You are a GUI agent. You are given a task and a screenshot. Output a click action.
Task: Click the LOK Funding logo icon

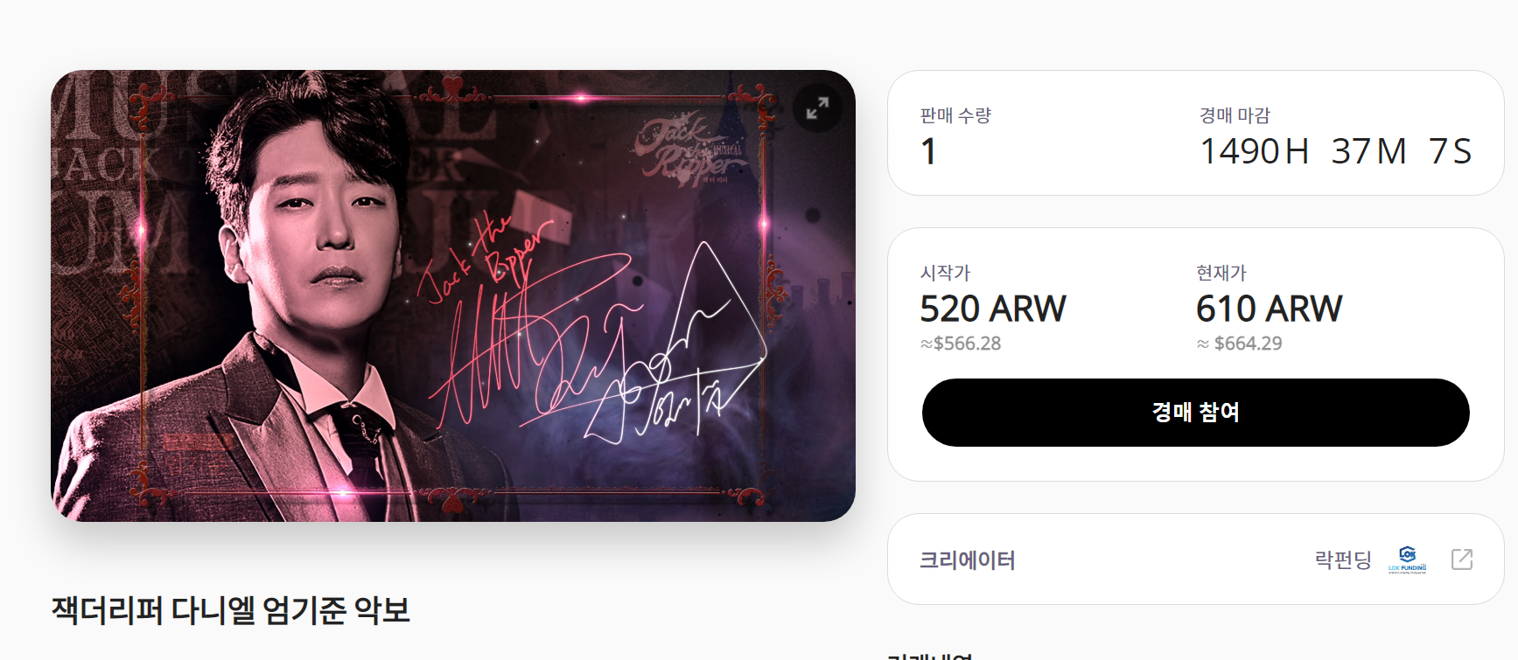[x=1407, y=559]
